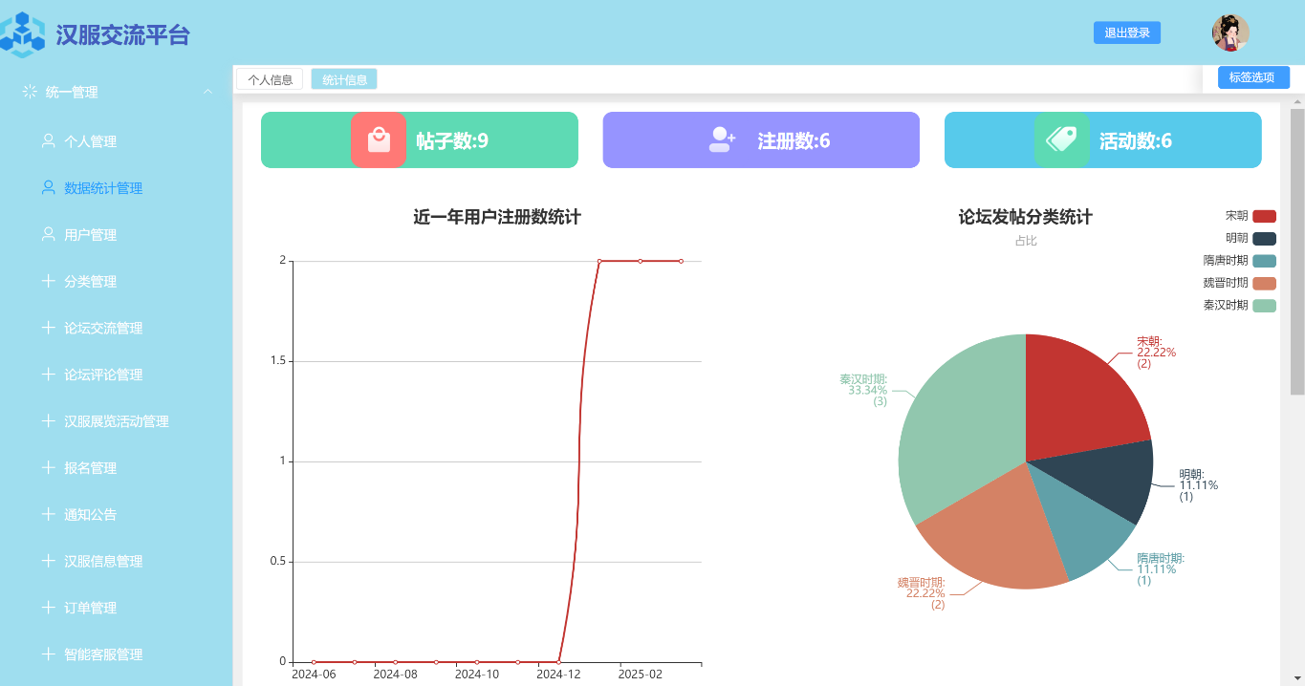Click the 论坛发帖分类统计 chart title
Screen dimensions: 1305x686
(x=1026, y=217)
